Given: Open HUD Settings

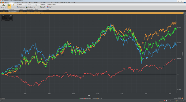Looking at the screenshot, I should [x=29, y=8].
